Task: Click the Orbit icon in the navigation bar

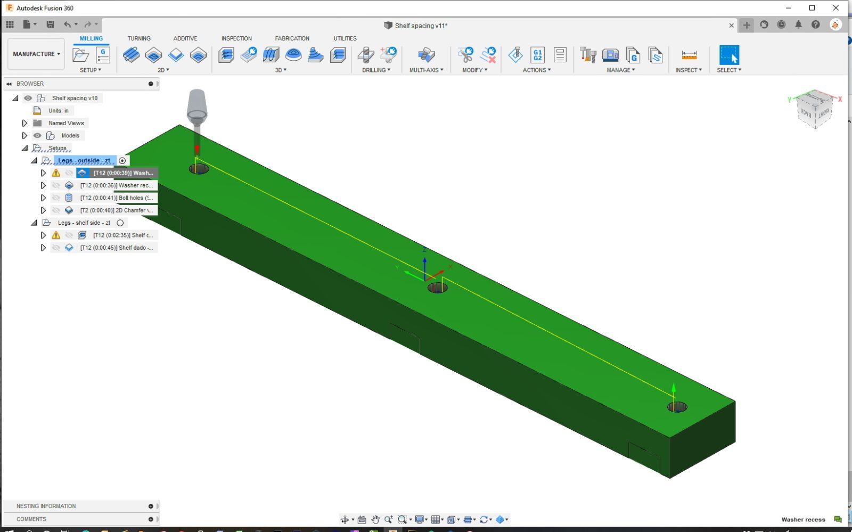Action: [345, 520]
